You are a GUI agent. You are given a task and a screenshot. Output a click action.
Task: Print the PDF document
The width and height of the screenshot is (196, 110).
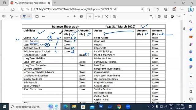(159, 16)
